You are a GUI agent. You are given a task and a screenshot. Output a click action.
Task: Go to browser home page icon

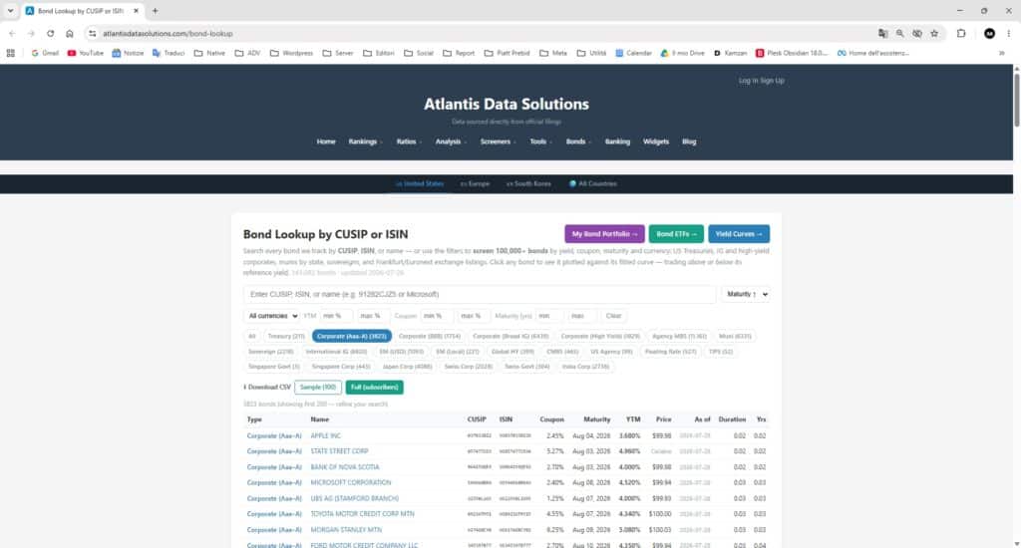(70, 33)
